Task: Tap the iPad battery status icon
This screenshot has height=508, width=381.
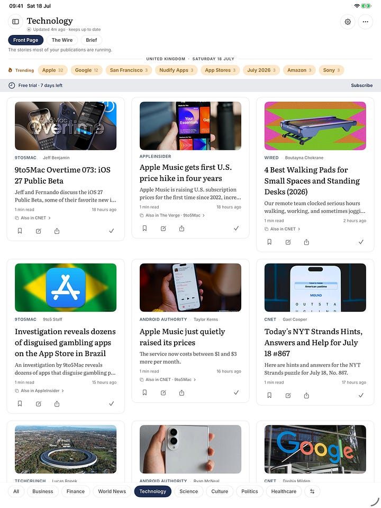Action: [366, 6]
